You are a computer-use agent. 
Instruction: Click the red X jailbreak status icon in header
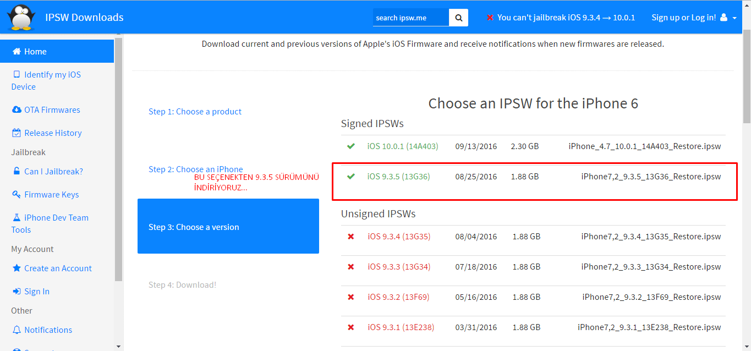click(490, 18)
